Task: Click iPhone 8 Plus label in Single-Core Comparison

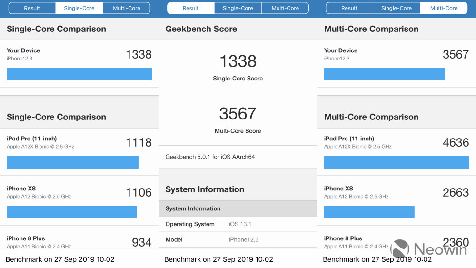Action: coord(26,238)
